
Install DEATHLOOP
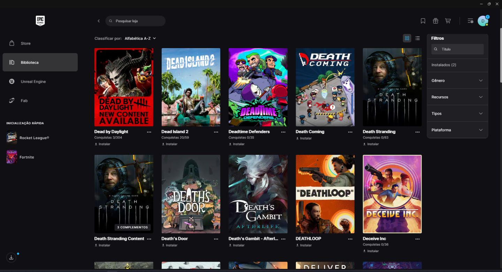coord(304,245)
